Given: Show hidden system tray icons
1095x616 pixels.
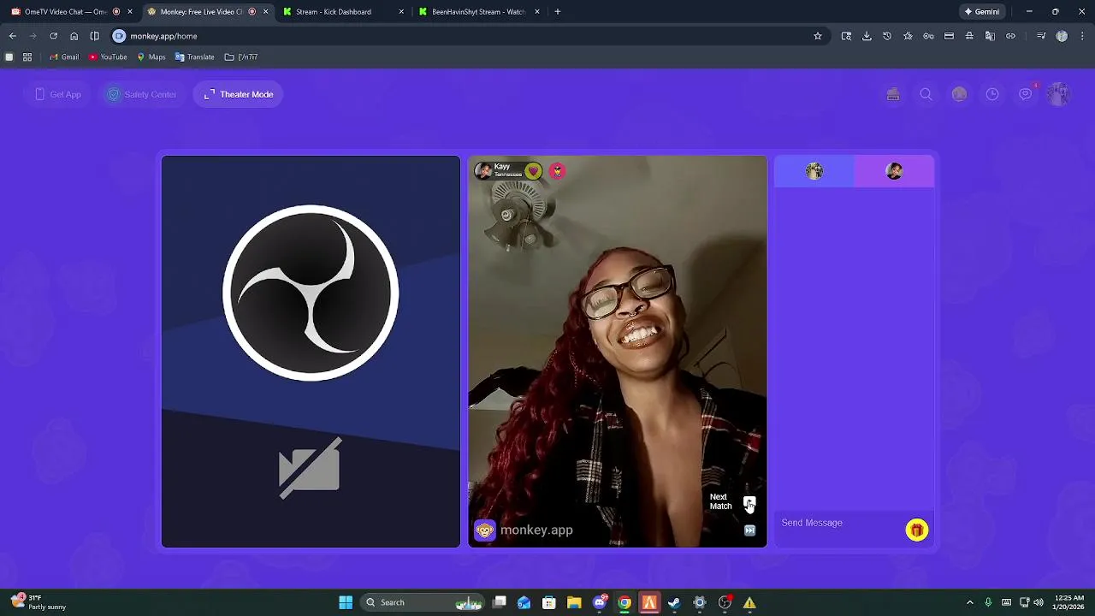Looking at the screenshot, I should tap(969, 602).
